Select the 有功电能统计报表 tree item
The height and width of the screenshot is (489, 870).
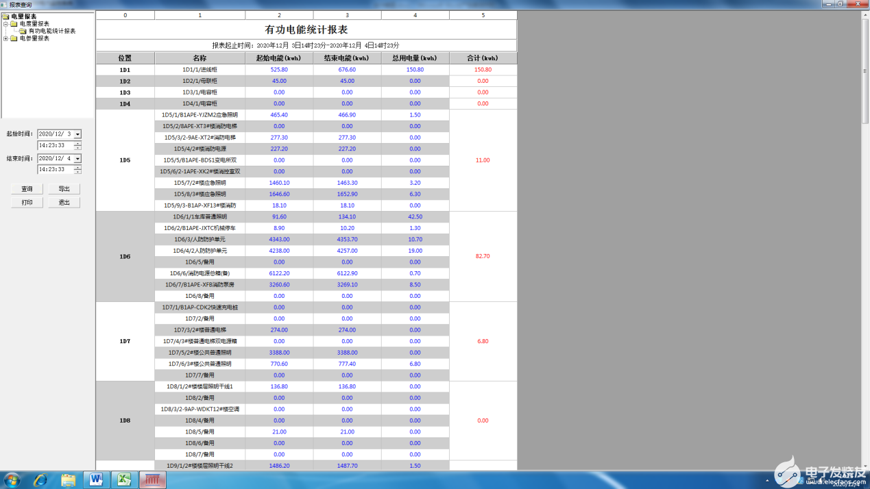(52, 31)
